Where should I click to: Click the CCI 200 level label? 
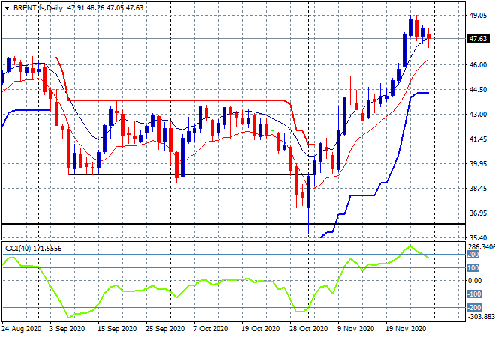tap(473, 255)
